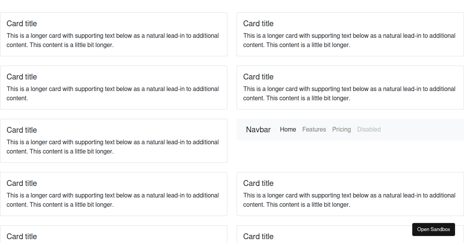The width and height of the screenshot is (464, 243).
Task: Click the greyed-out Disabled nav item
Action: pyautogui.click(x=369, y=130)
